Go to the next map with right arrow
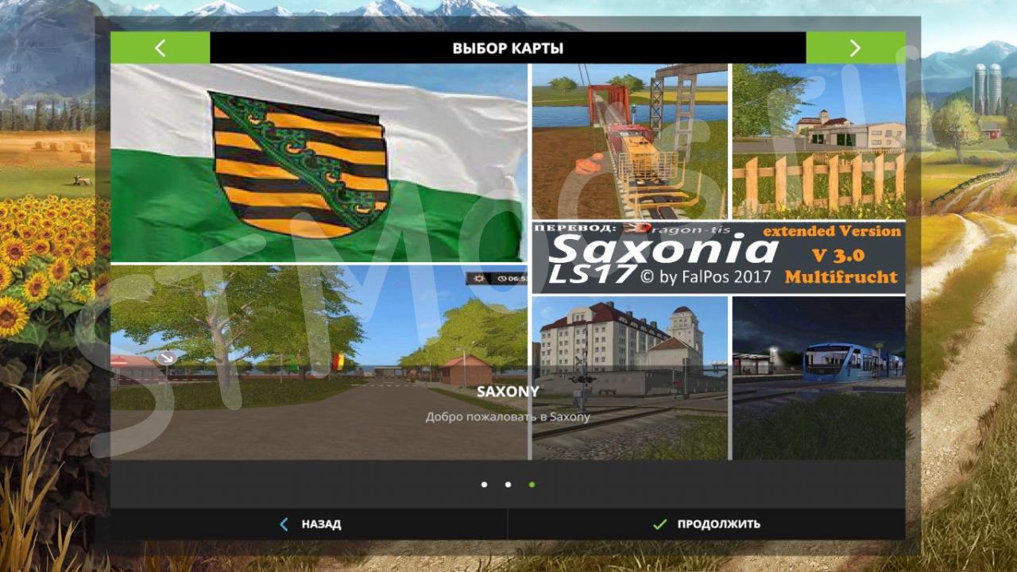This screenshot has height=572, width=1017. [x=856, y=48]
